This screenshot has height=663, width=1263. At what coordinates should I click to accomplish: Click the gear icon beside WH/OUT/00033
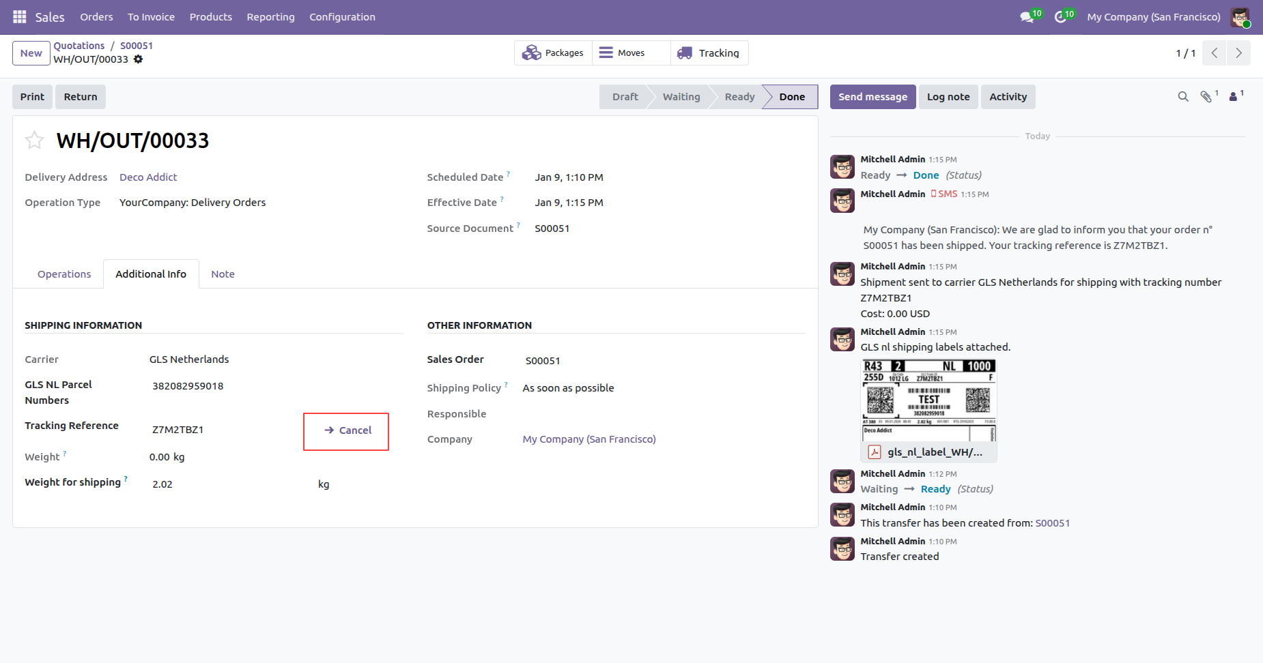point(139,59)
